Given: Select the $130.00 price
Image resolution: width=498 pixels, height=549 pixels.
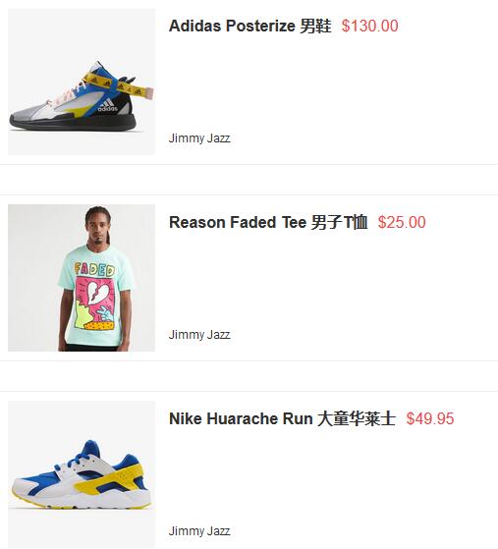Looking at the screenshot, I should tap(370, 26).
